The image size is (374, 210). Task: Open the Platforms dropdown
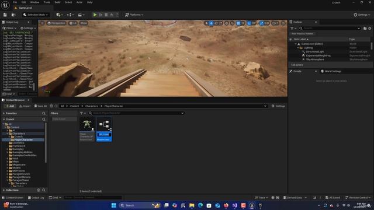(x=134, y=15)
